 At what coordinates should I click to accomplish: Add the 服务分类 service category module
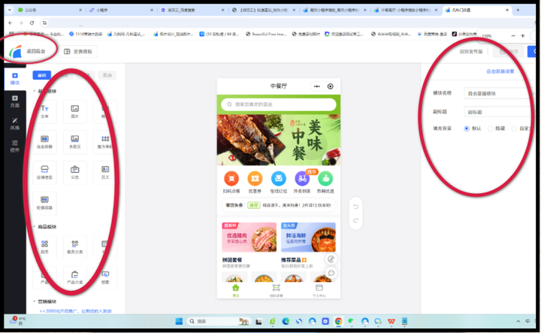(x=75, y=247)
